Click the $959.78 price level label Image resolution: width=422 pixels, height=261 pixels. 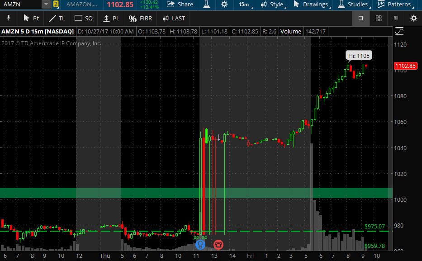click(375, 246)
